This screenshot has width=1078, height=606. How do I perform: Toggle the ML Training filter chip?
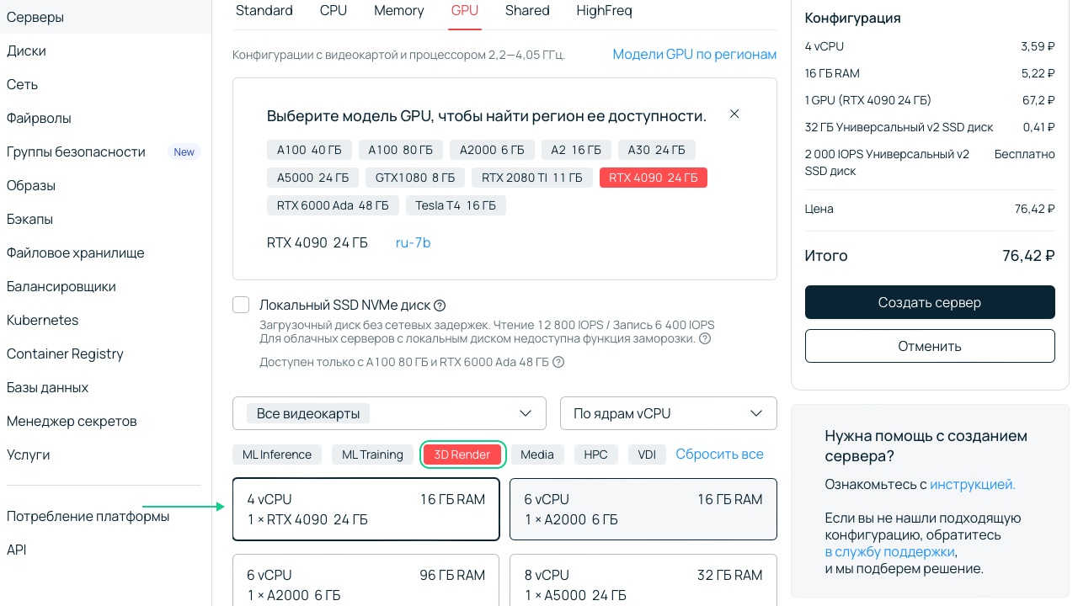[372, 454]
